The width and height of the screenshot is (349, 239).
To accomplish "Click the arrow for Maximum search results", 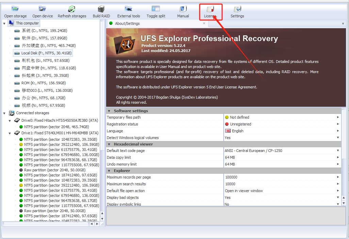I will [x=338, y=184].
